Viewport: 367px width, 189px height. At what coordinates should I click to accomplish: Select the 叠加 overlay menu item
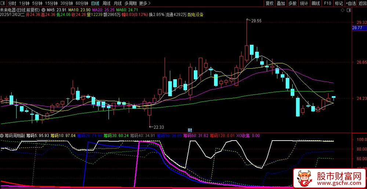(x=281, y=3)
